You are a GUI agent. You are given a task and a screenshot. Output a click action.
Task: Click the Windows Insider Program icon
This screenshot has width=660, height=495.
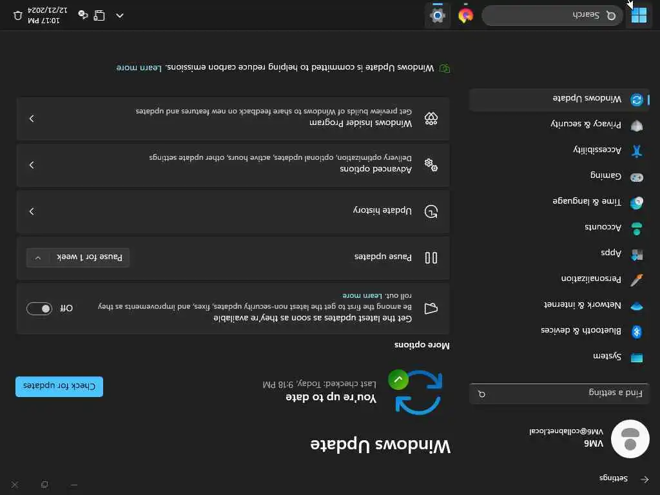[431, 119]
